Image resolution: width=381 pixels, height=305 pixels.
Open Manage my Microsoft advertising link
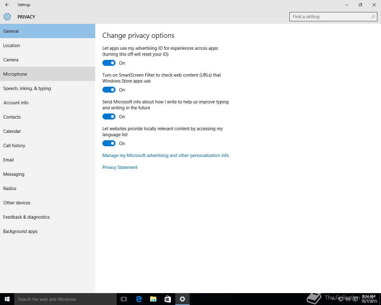165,155
